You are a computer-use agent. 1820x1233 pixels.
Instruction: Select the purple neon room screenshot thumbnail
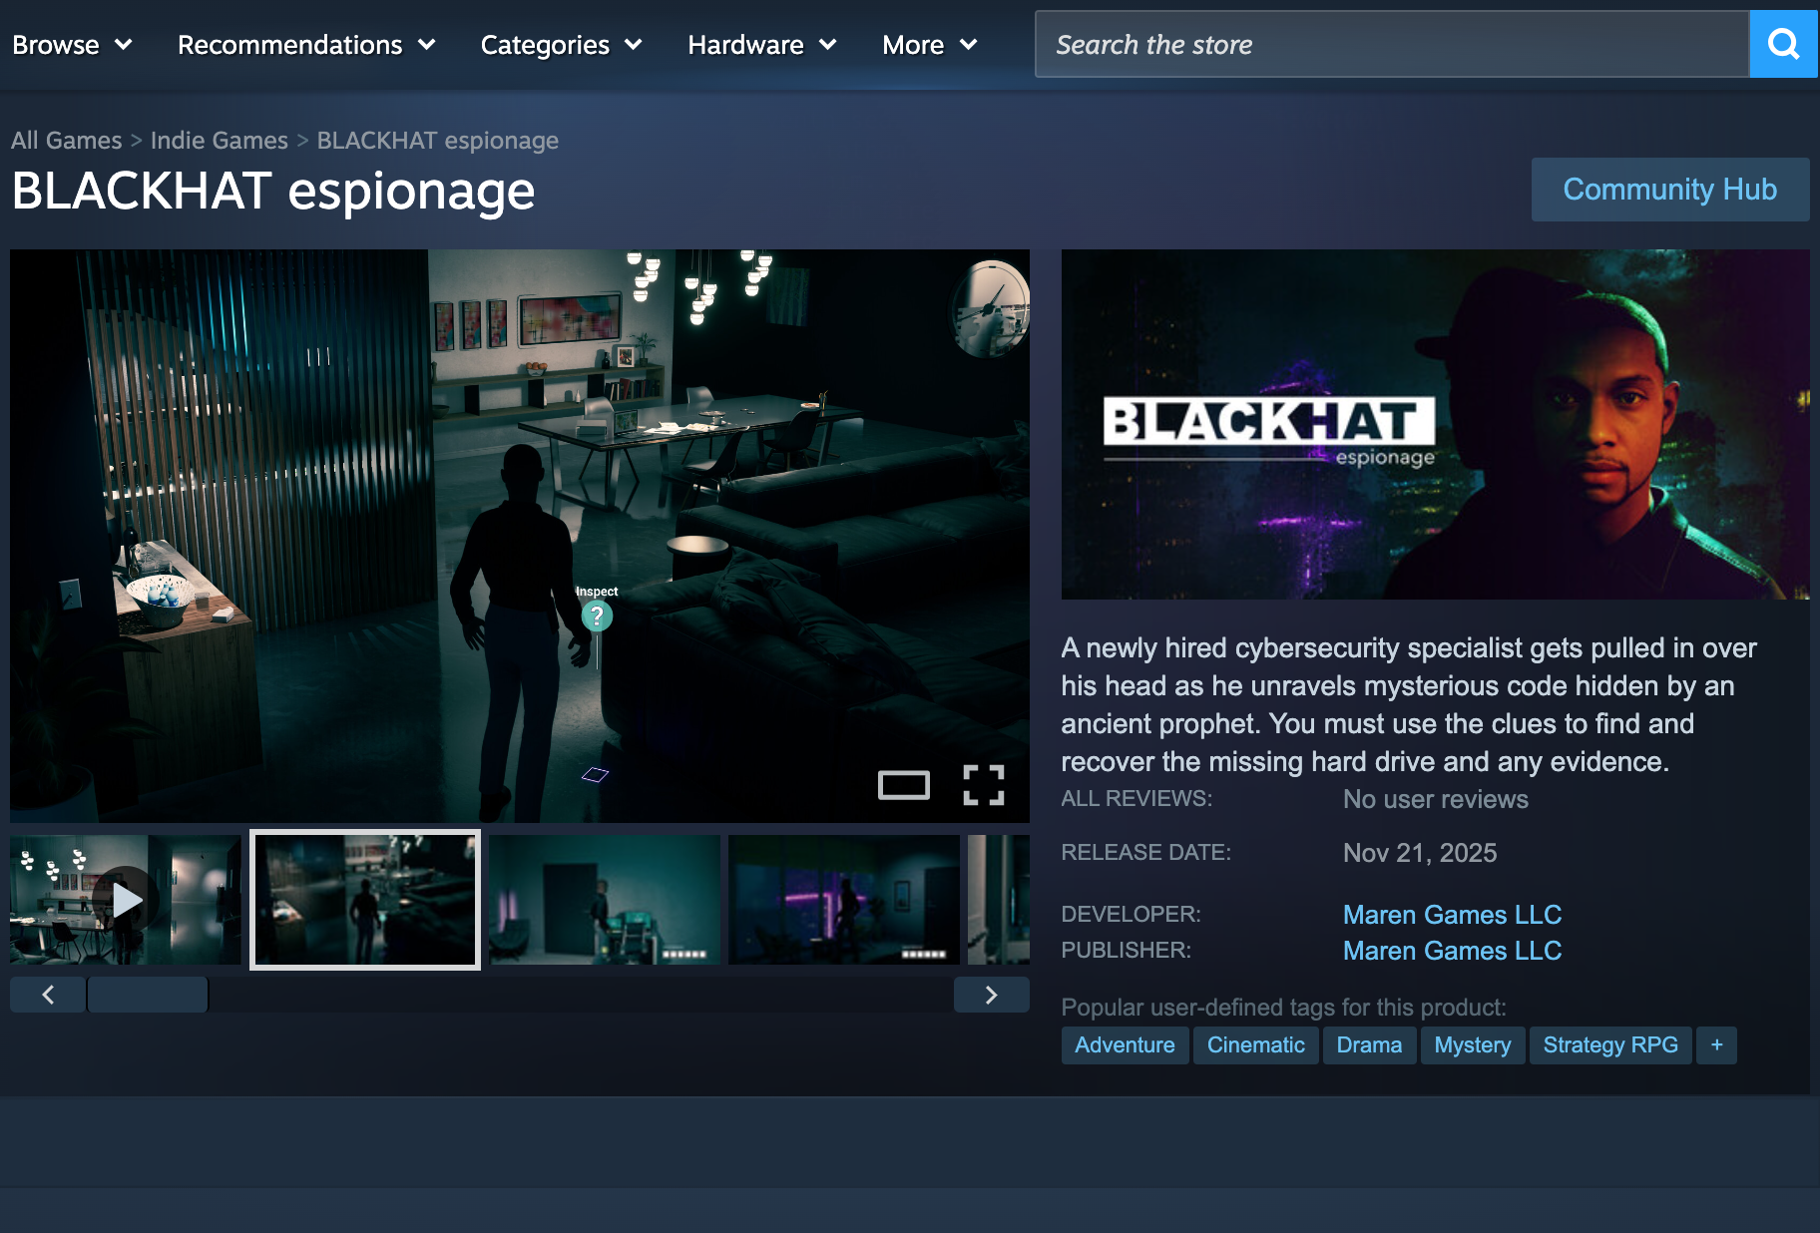[843, 900]
